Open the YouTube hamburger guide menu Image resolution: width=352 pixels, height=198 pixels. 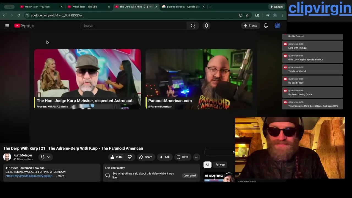tap(7, 26)
